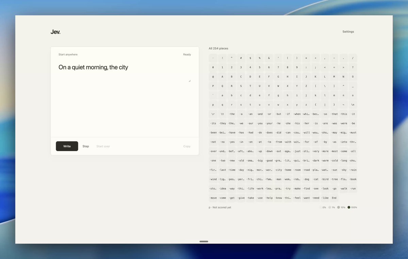The width and height of the screenshot is (408, 259).
Task: Click the Jev. logo
Action: point(55,32)
